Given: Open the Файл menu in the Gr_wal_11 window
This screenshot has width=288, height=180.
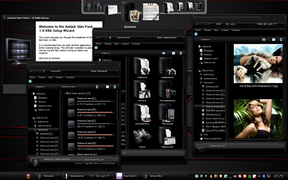Looking at the screenshot, I should click(198, 30).
